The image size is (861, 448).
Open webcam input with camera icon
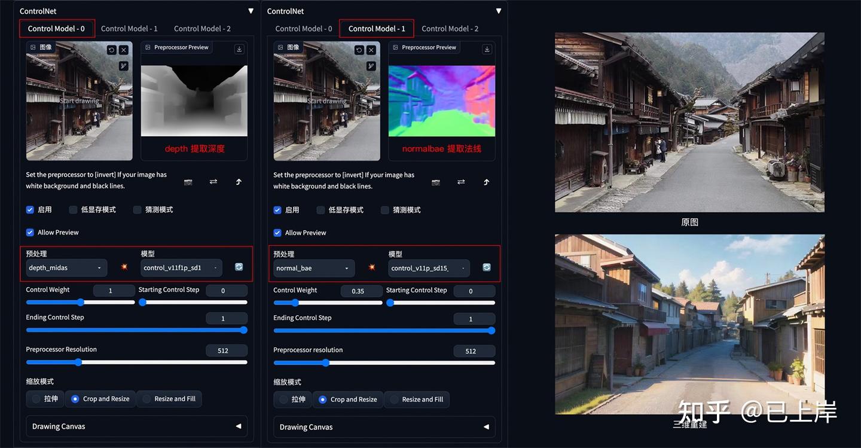pyautogui.click(x=188, y=182)
